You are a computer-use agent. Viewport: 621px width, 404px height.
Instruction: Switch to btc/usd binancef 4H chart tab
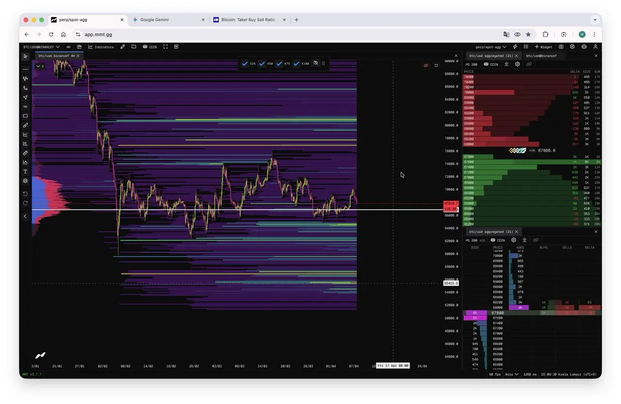pyautogui.click(x=56, y=56)
